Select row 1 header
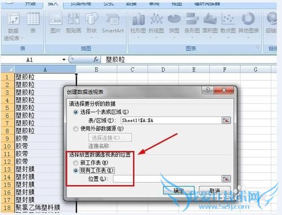 (7, 77)
